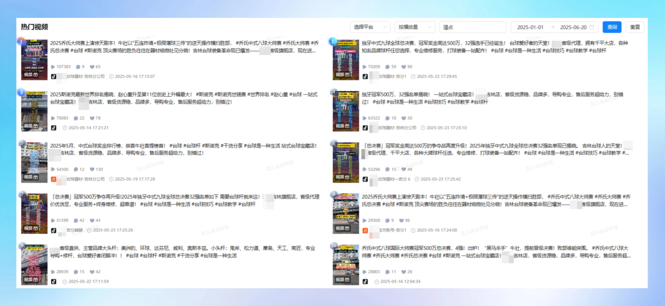Viewport: 665px width, 306px height.
Task: Click the clock icon beside 2025-05-23 17:25:10
Action: (423, 128)
